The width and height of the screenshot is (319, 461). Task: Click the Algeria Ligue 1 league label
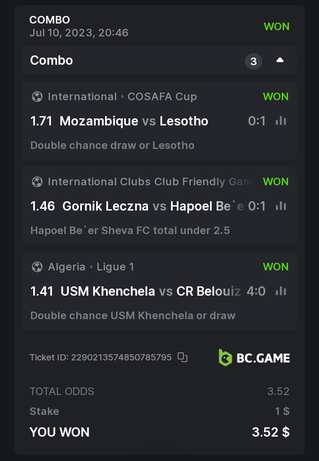(x=91, y=267)
